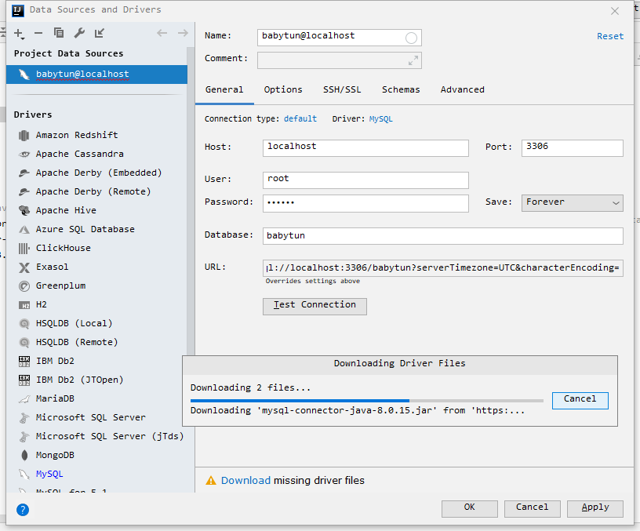Click the warning triangle icon
Viewport: 640px width, 531px height.
(x=211, y=480)
